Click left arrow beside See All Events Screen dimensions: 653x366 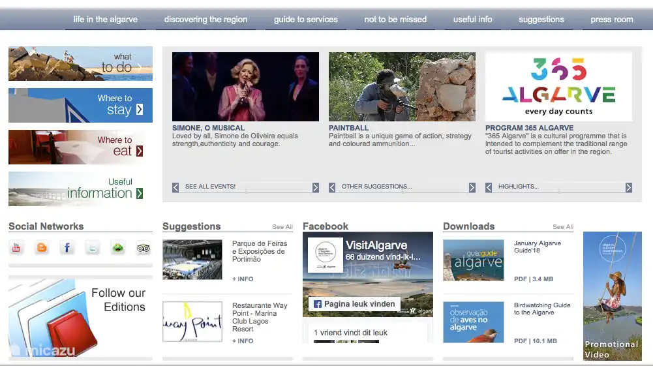point(175,187)
